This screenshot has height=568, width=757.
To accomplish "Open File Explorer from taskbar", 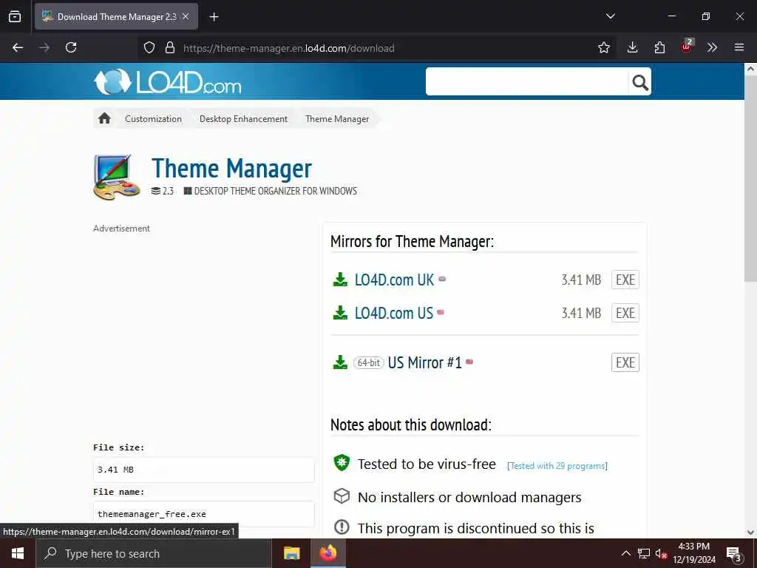I will pyautogui.click(x=291, y=553).
